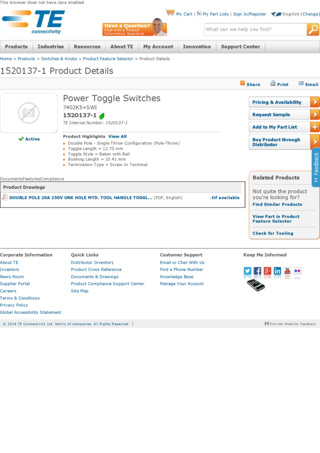Open the My Account menu
The width and height of the screenshot is (320, 453).
coord(159,46)
